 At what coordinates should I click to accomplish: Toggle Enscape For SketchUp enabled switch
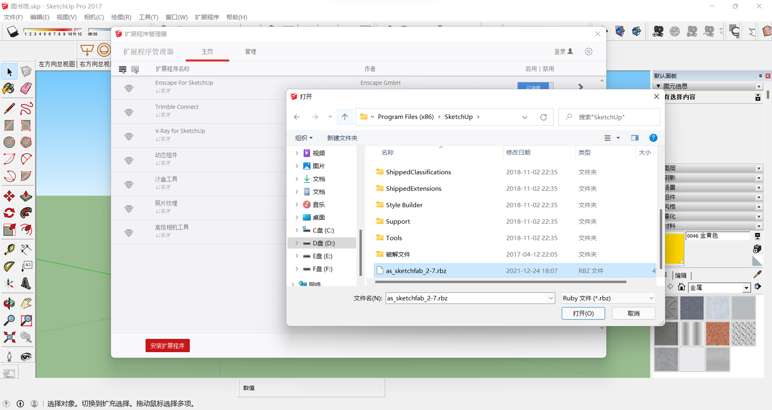[534, 87]
